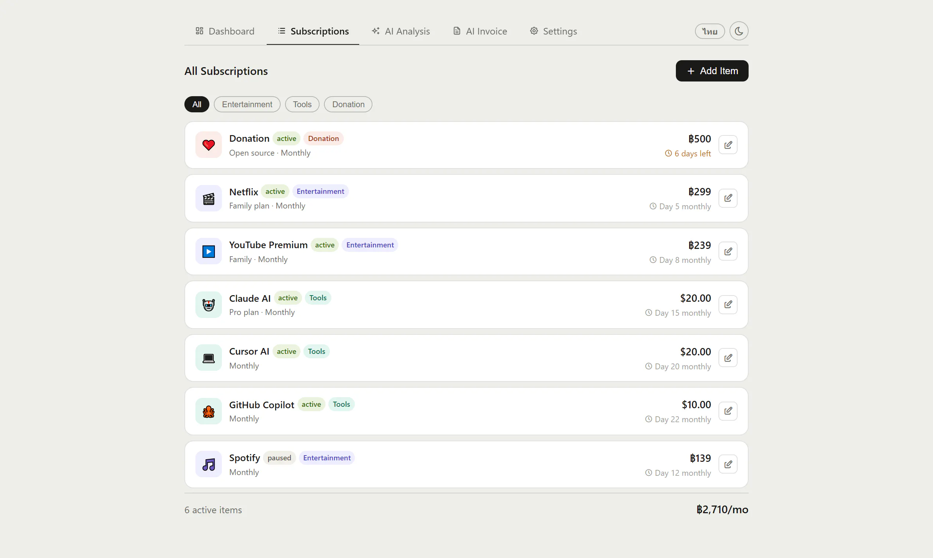Click the Donation active status badge
This screenshot has width=933, height=558.
(x=286, y=139)
